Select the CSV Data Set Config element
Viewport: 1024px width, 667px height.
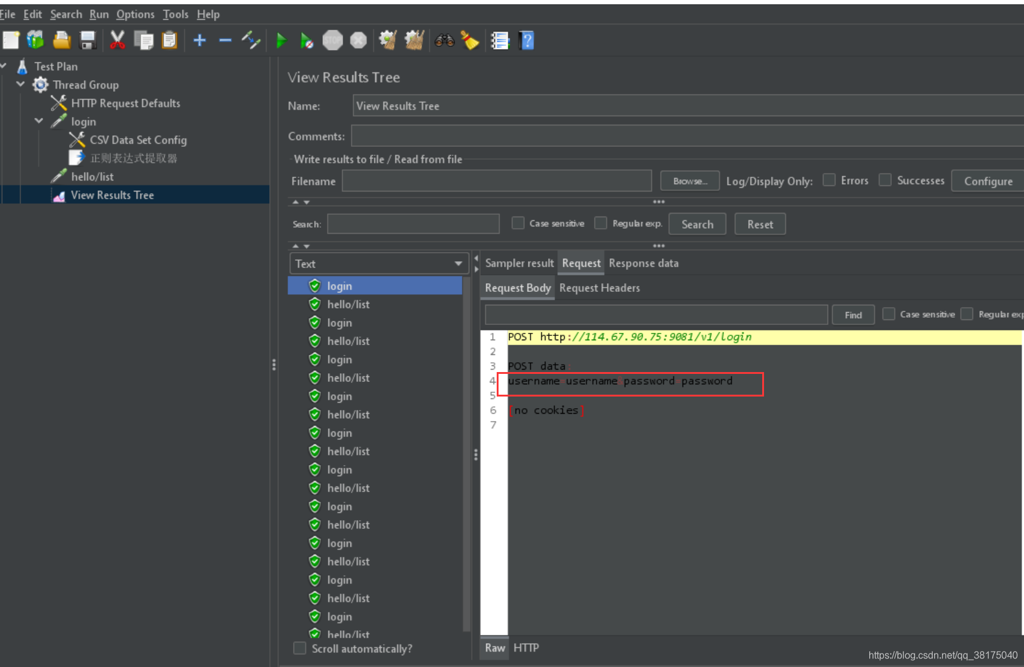click(138, 140)
